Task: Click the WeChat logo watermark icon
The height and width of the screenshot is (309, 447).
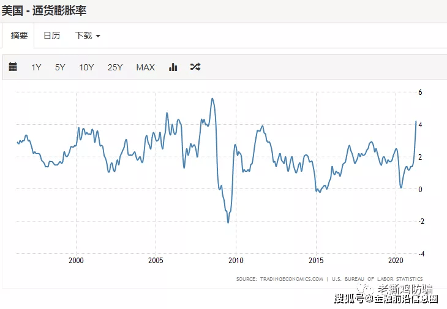Action: coord(367,286)
